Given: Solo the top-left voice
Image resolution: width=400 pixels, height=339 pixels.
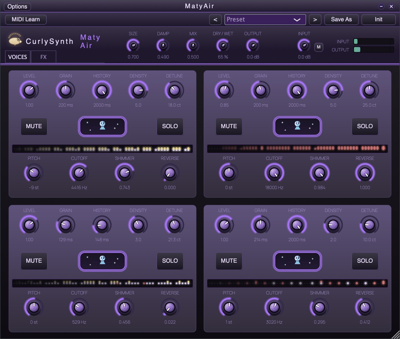Looking at the screenshot, I should click(x=170, y=126).
